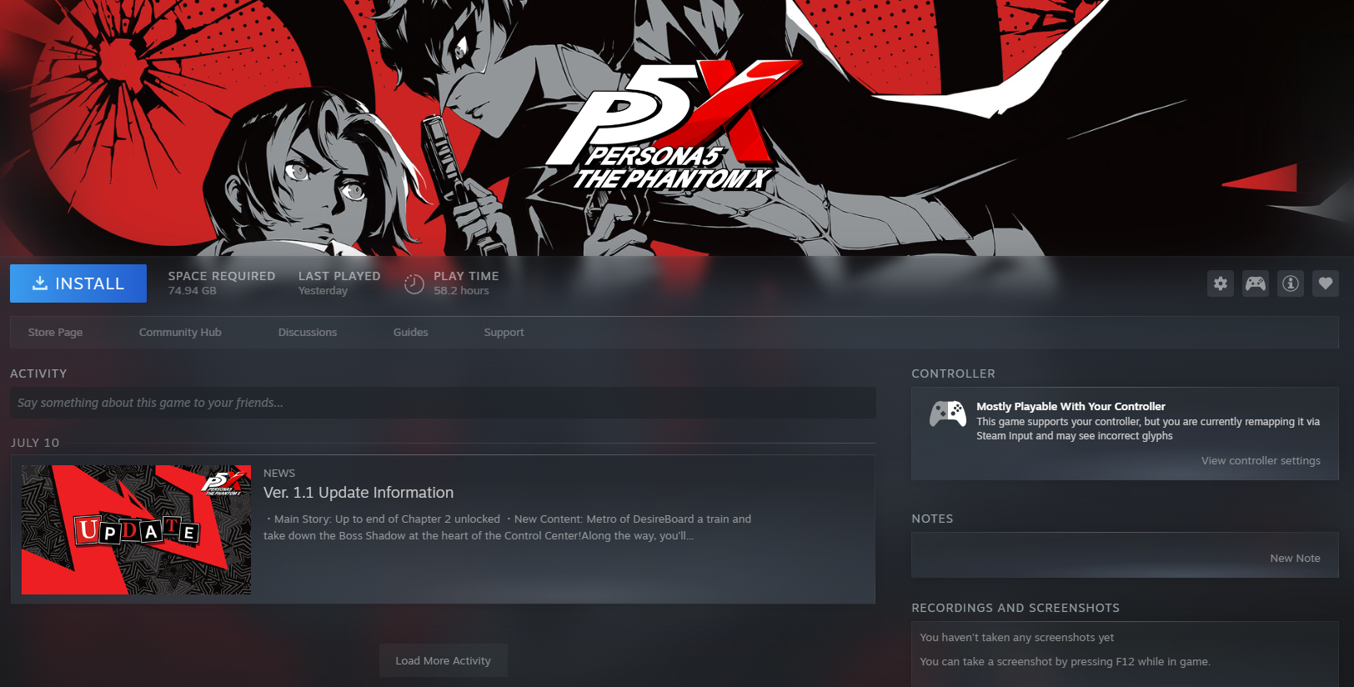
Task: Open Ver. 1.1 Update Information headline
Action: click(359, 493)
